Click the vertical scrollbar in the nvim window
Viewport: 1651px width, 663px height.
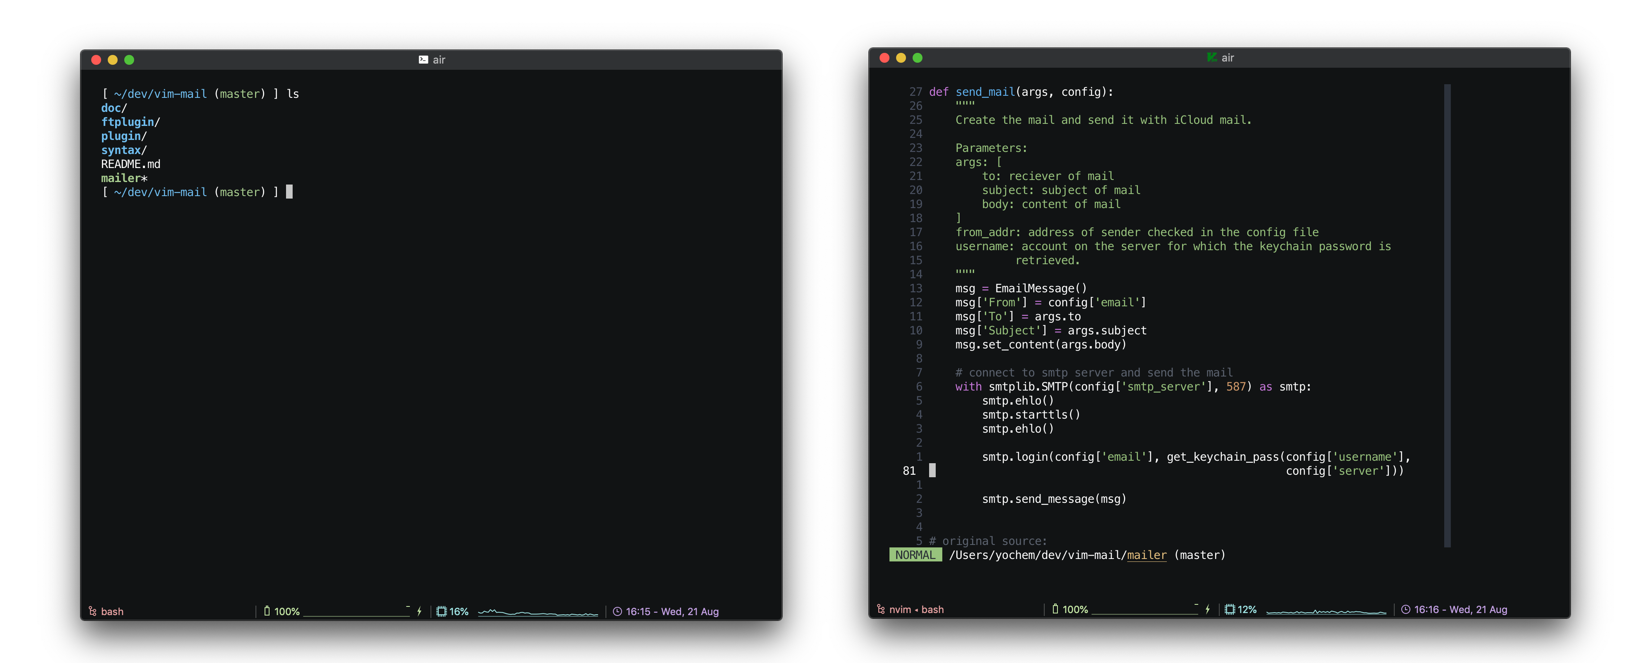pyautogui.click(x=1447, y=315)
